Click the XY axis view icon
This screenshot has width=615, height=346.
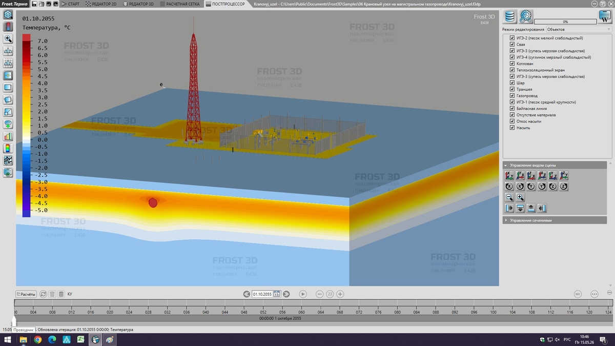(x=509, y=175)
